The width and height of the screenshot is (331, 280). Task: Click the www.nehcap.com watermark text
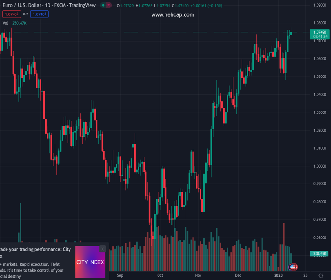[x=172, y=15]
